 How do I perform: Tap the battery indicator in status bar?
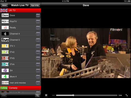pyautogui.click(x=129, y=1)
